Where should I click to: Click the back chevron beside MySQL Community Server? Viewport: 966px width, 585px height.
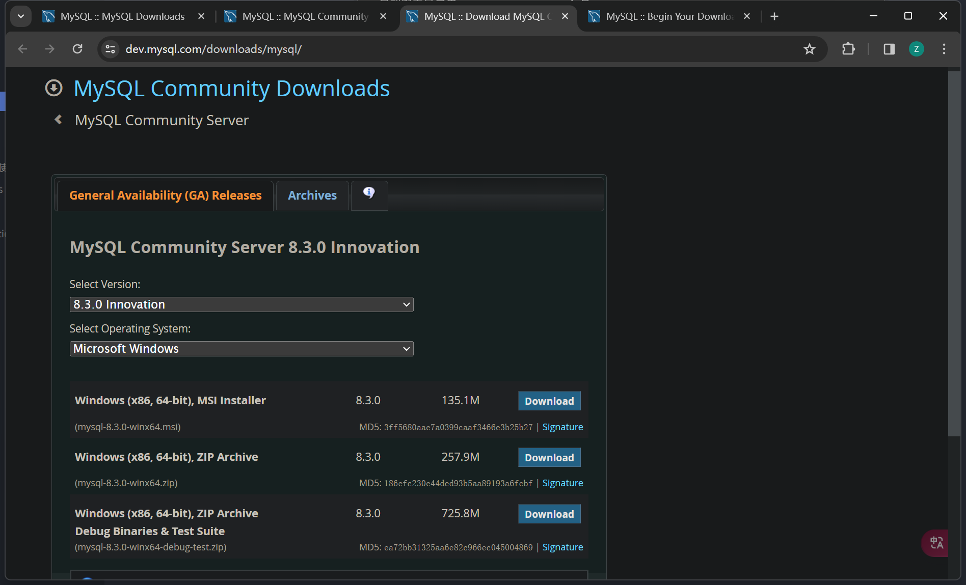[58, 120]
